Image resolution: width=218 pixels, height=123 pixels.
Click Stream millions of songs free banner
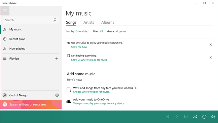coord(31,104)
